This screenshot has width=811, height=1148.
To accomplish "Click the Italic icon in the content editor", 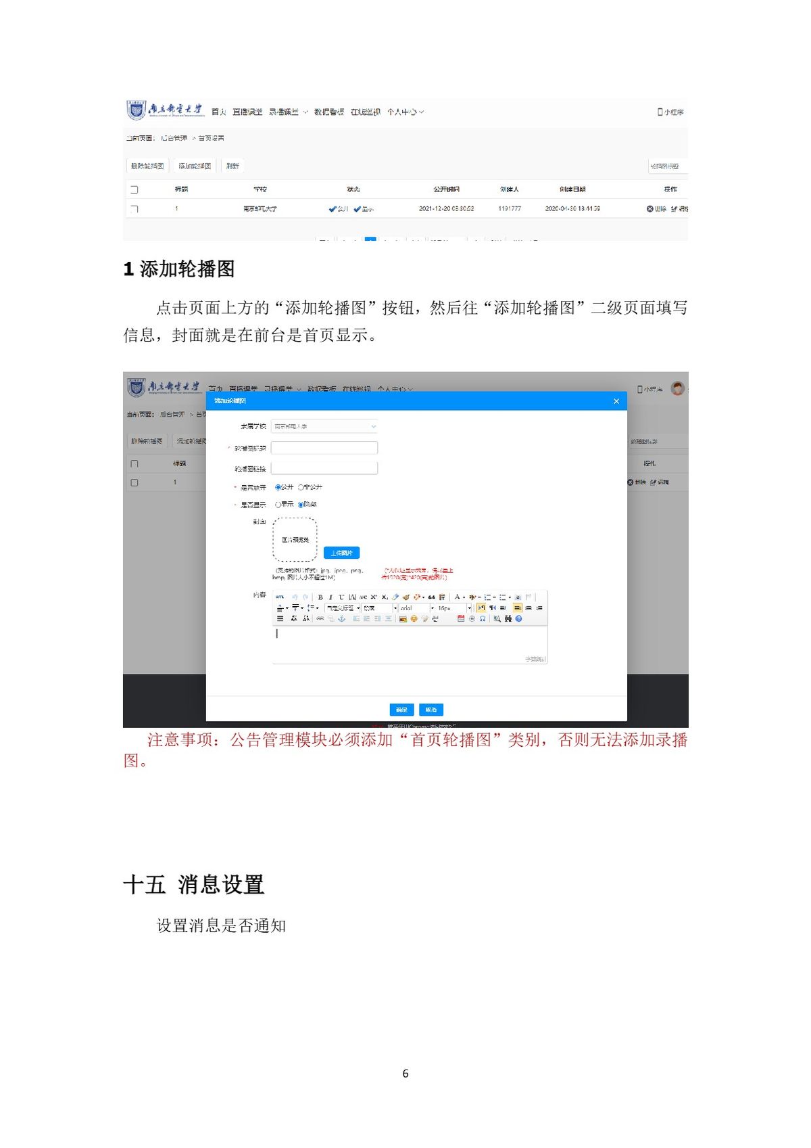I will (x=330, y=597).
